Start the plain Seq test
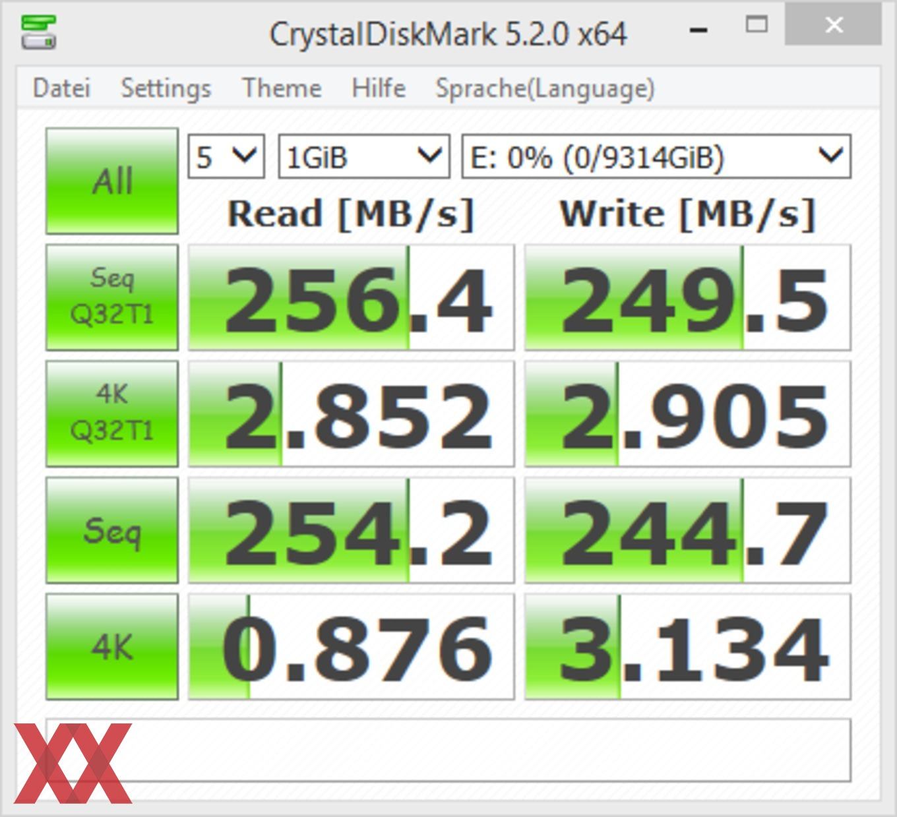This screenshot has height=817, width=897. [112, 530]
